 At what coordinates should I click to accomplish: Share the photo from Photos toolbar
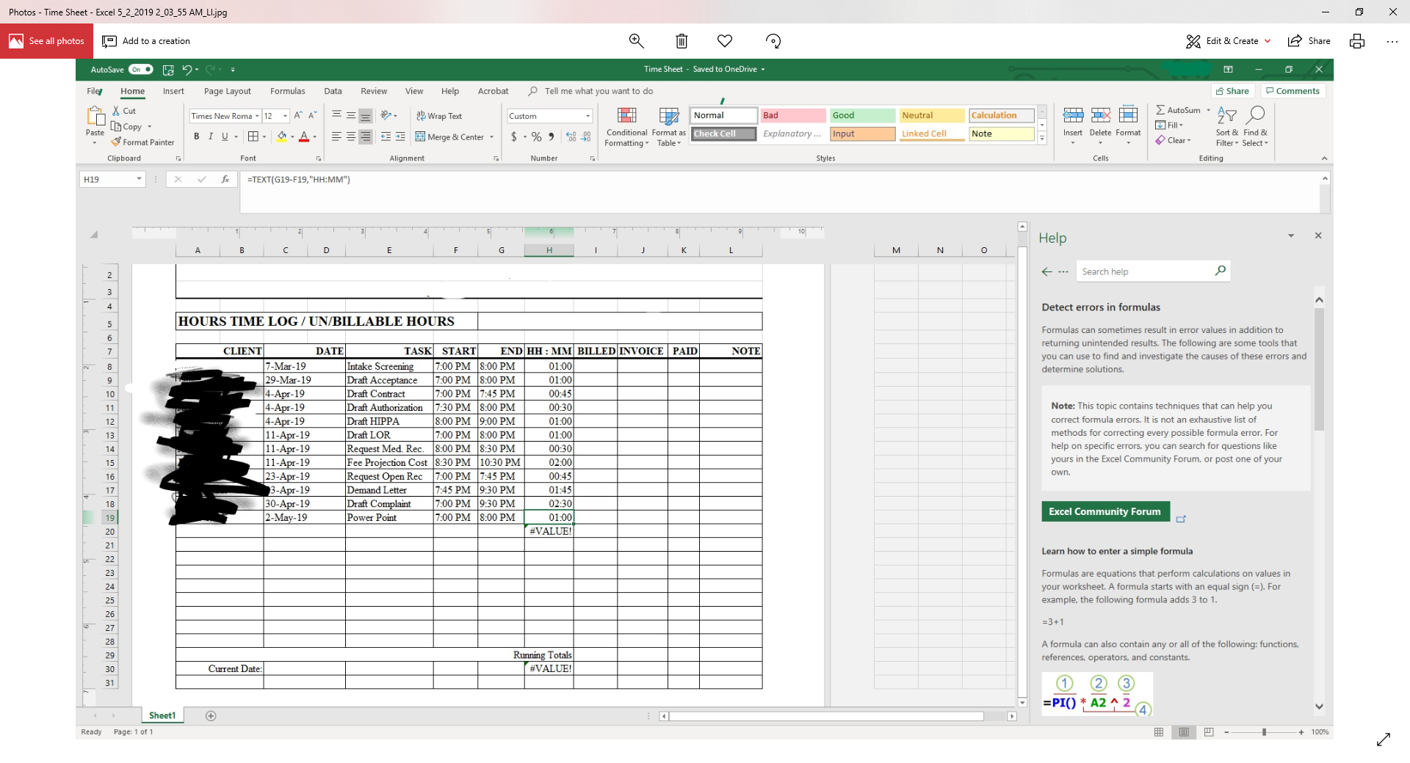pos(1309,41)
